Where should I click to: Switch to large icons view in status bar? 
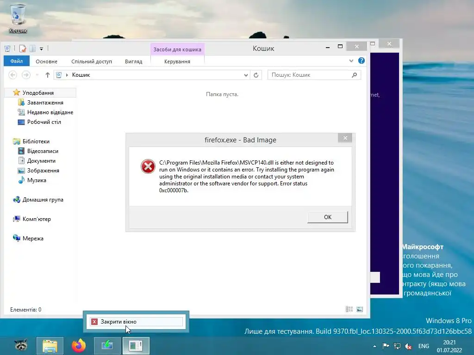coord(359,309)
